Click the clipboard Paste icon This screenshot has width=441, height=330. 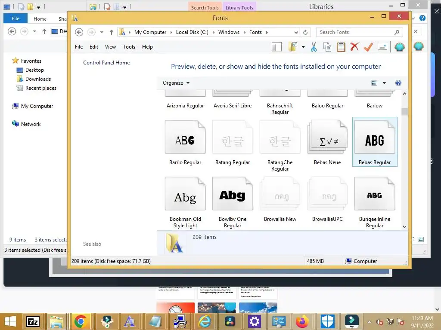341,47
